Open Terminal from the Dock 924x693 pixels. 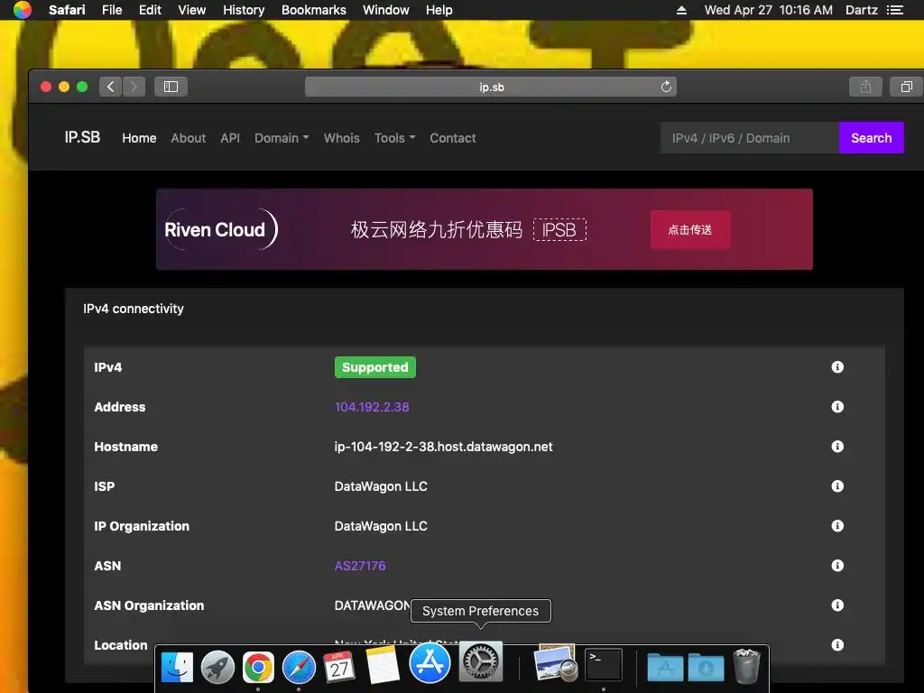604,665
